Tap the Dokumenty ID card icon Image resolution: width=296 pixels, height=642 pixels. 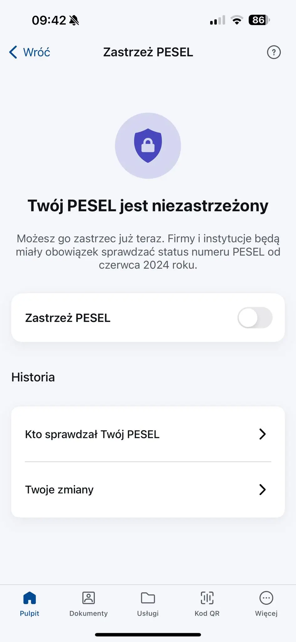[89, 598]
